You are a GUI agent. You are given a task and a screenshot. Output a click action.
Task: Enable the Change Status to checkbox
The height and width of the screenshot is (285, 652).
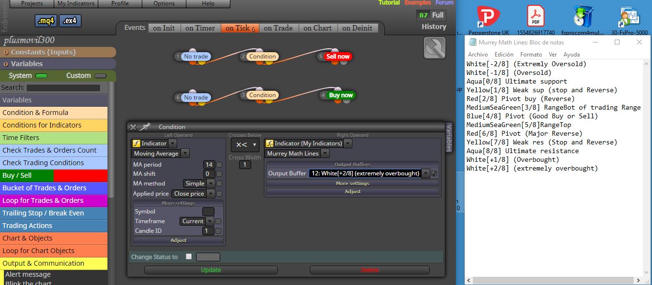tap(189, 256)
